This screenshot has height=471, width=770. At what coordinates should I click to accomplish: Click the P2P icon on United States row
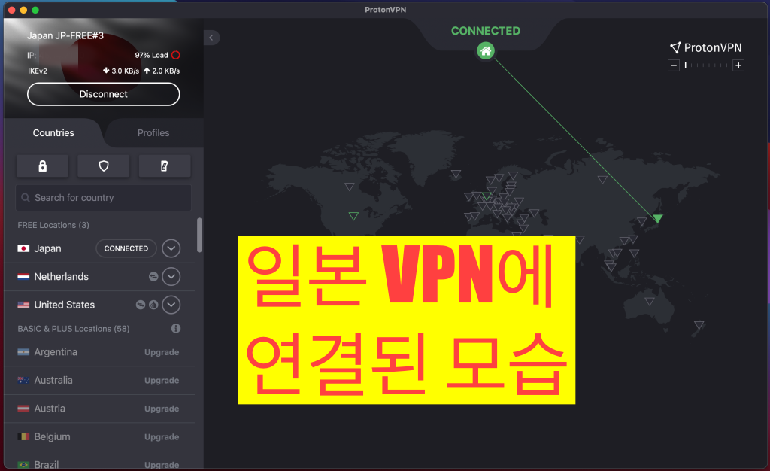[141, 305]
